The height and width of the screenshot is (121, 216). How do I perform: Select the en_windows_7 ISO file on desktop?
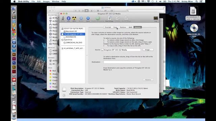point(193,11)
